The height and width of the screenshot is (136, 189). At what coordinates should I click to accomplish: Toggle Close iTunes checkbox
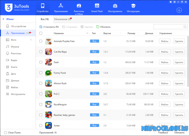coord(5,133)
